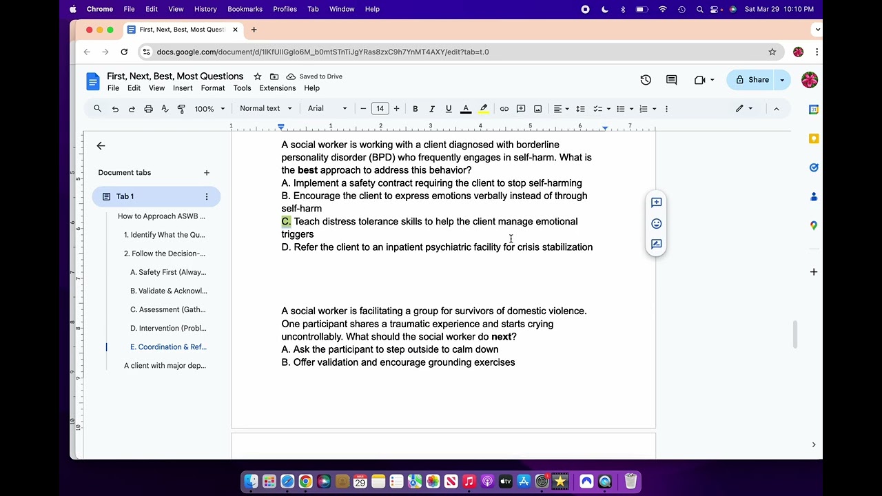Viewport: 882px width, 496px height.
Task: Redo the last action
Action: 132,109
